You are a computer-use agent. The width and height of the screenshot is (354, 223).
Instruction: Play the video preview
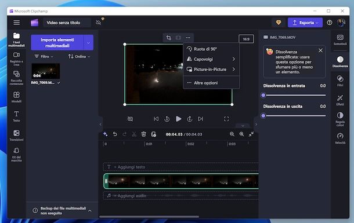coord(178,119)
